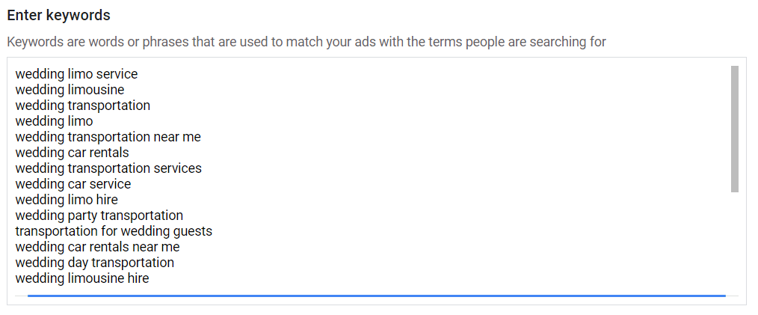This screenshot has width=758, height=315.
Task: Click the 'wedding car service' keyword line
Action: pyautogui.click(x=73, y=184)
